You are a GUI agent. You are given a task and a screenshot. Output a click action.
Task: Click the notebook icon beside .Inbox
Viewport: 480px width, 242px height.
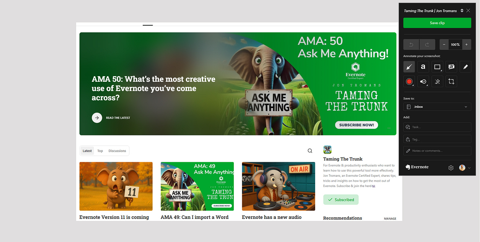(408, 107)
